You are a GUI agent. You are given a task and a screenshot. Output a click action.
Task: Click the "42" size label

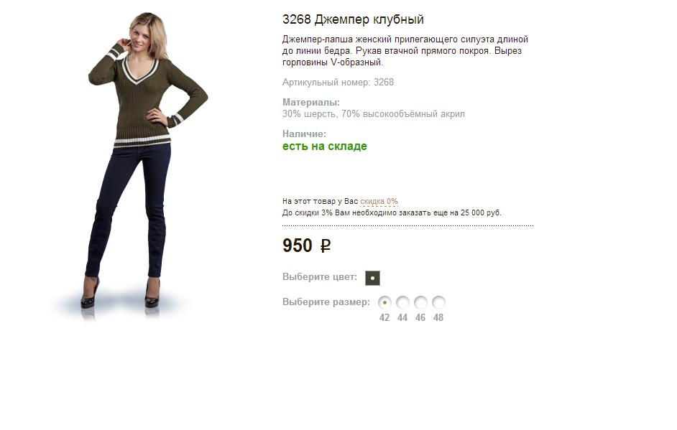point(384,318)
